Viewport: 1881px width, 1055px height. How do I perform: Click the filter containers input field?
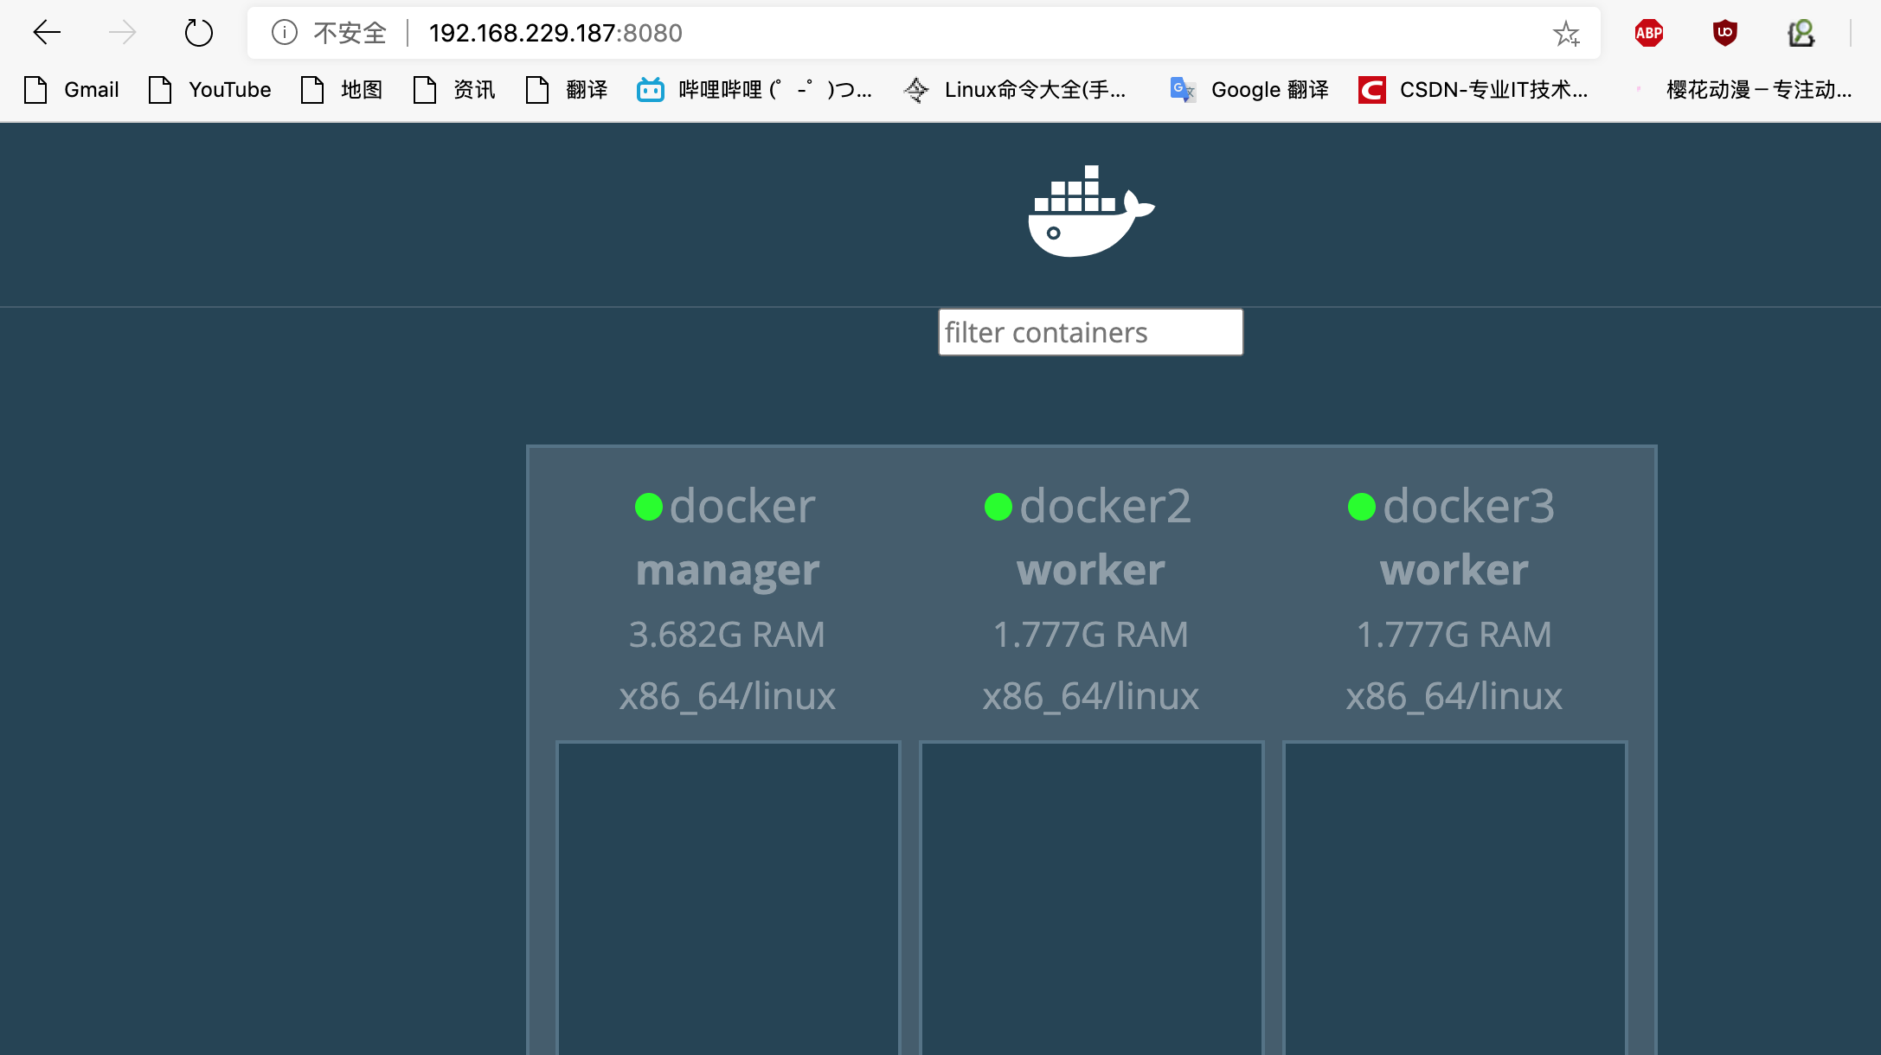(1090, 332)
